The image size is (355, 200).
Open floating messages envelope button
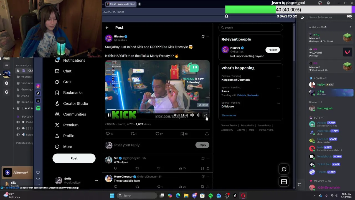[x=284, y=182]
